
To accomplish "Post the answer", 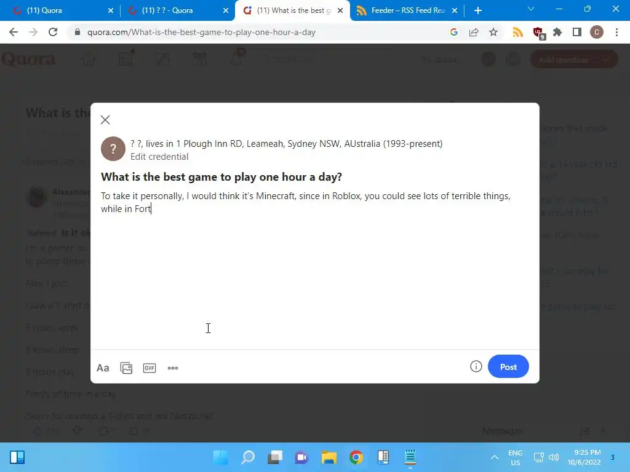I will coord(508,366).
